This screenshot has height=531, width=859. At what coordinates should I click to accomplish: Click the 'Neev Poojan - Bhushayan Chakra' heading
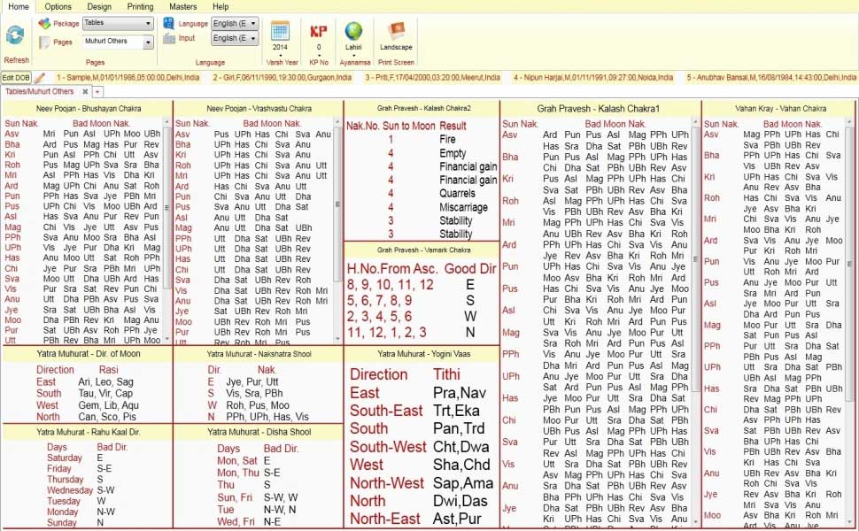(x=89, y=108)
